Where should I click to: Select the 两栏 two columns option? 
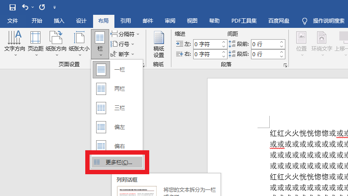(117, 89)
